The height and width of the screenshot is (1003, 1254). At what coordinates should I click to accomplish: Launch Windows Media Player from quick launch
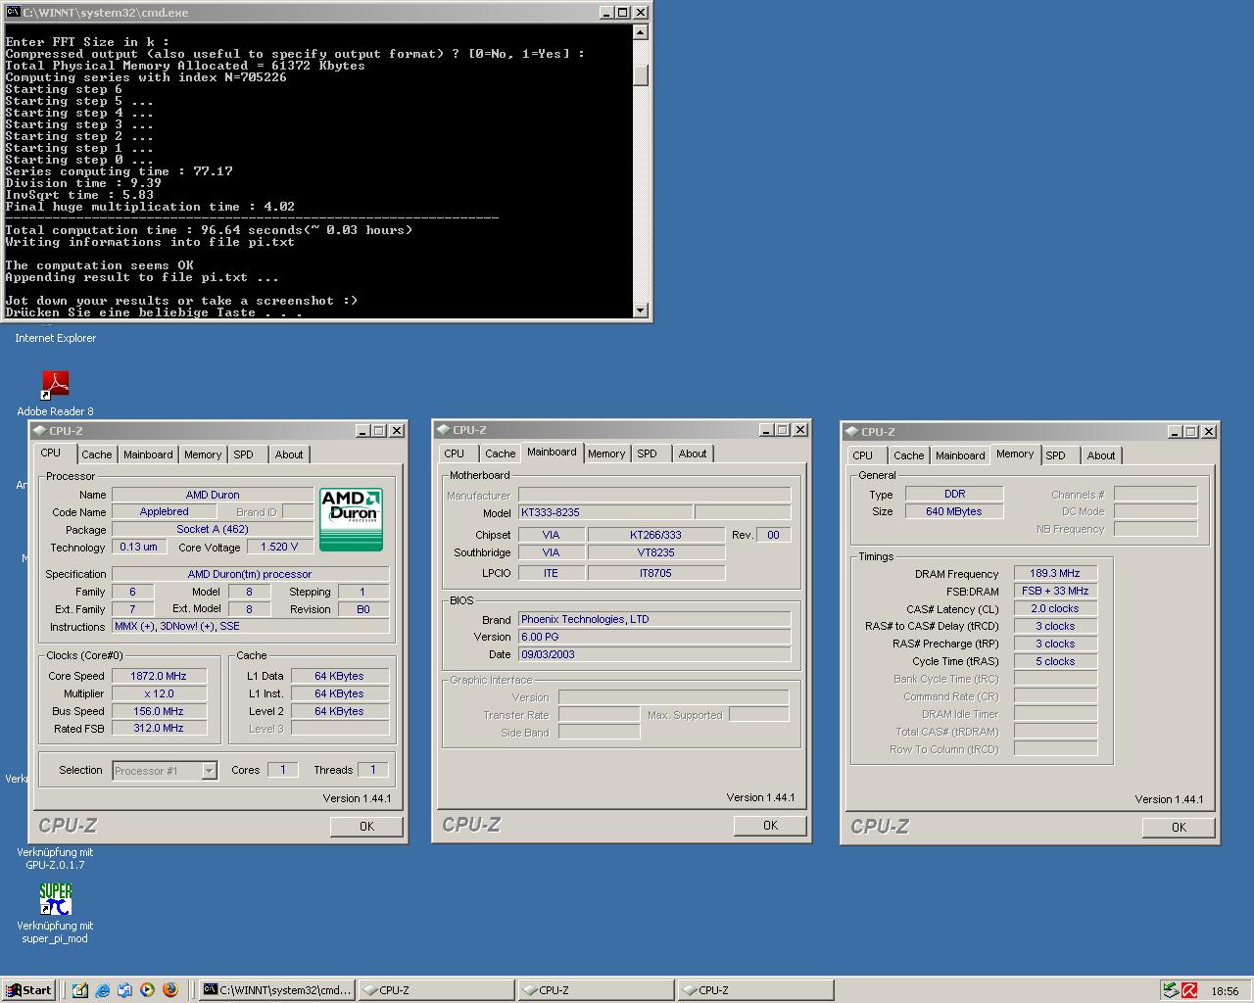tap(147, 990)
